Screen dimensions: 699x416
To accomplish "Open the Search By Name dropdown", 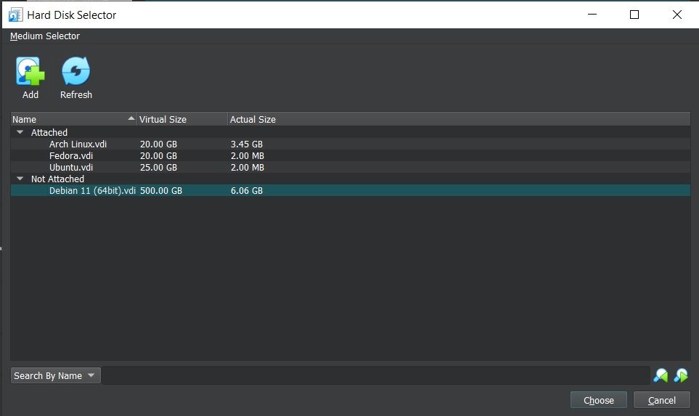I will [x=55, y=375].
